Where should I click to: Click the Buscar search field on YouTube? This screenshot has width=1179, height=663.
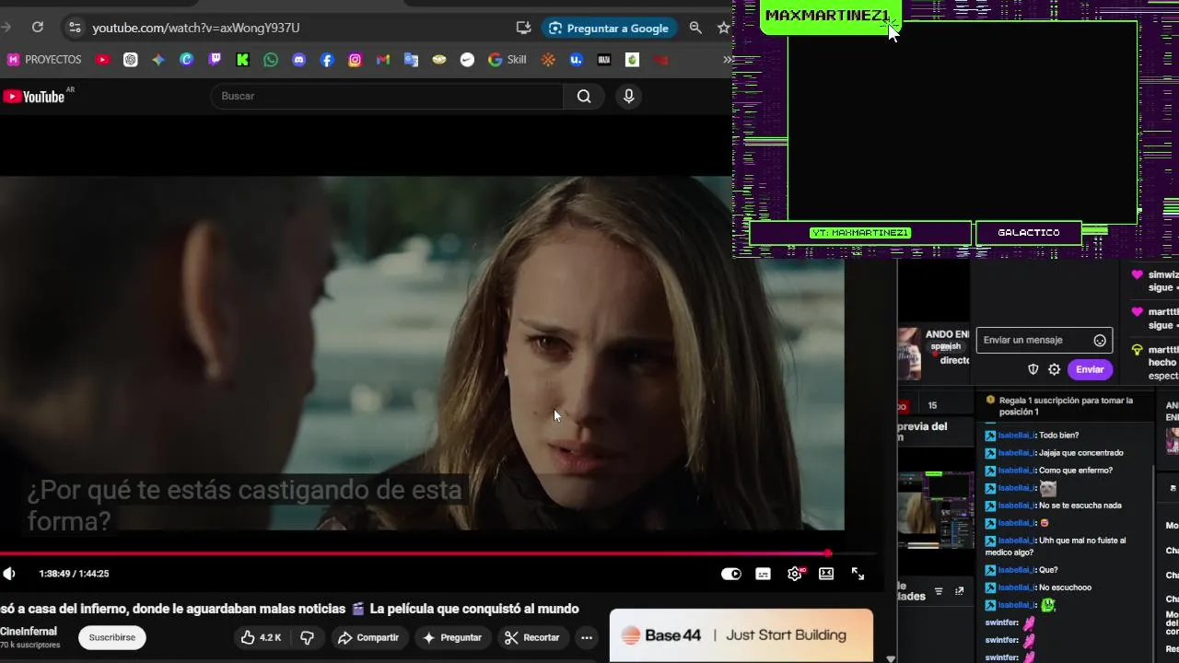pyautogui.click(x=387, y=96)
